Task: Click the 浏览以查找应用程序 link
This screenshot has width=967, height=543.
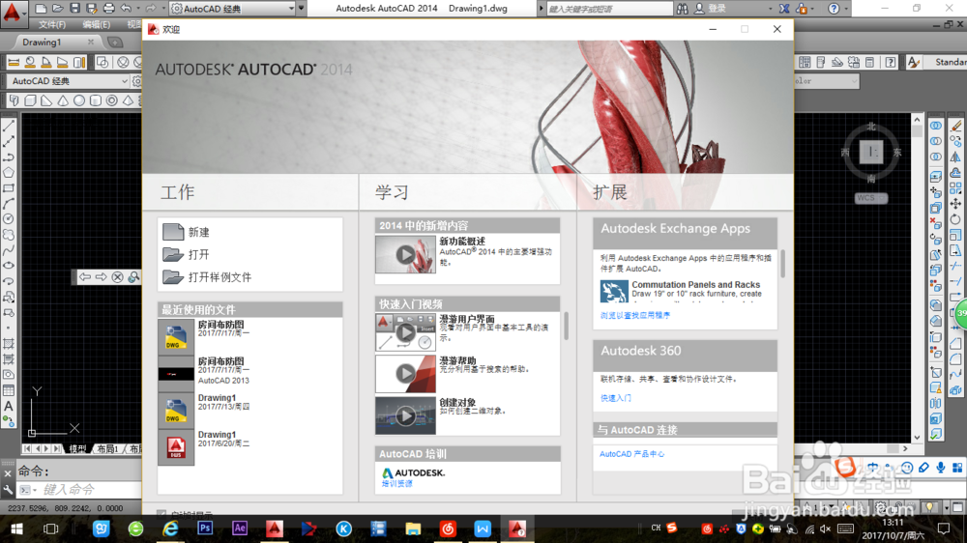Action: pyautogui.click(x=635, y=315)
